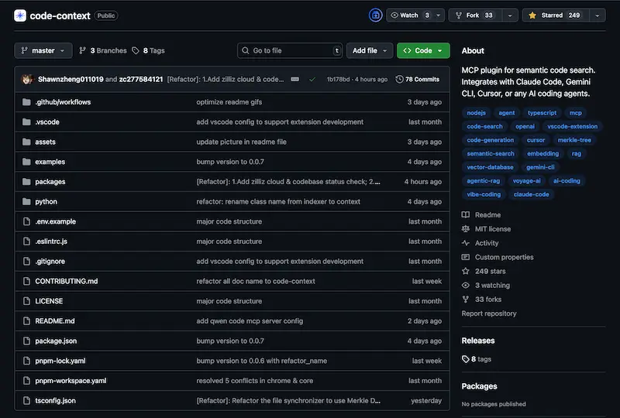Image resolution: width=620 pixels, height=418 pixels.
Task: View 3 watching link
Action: pyautogui.click(x=486, y=286)
